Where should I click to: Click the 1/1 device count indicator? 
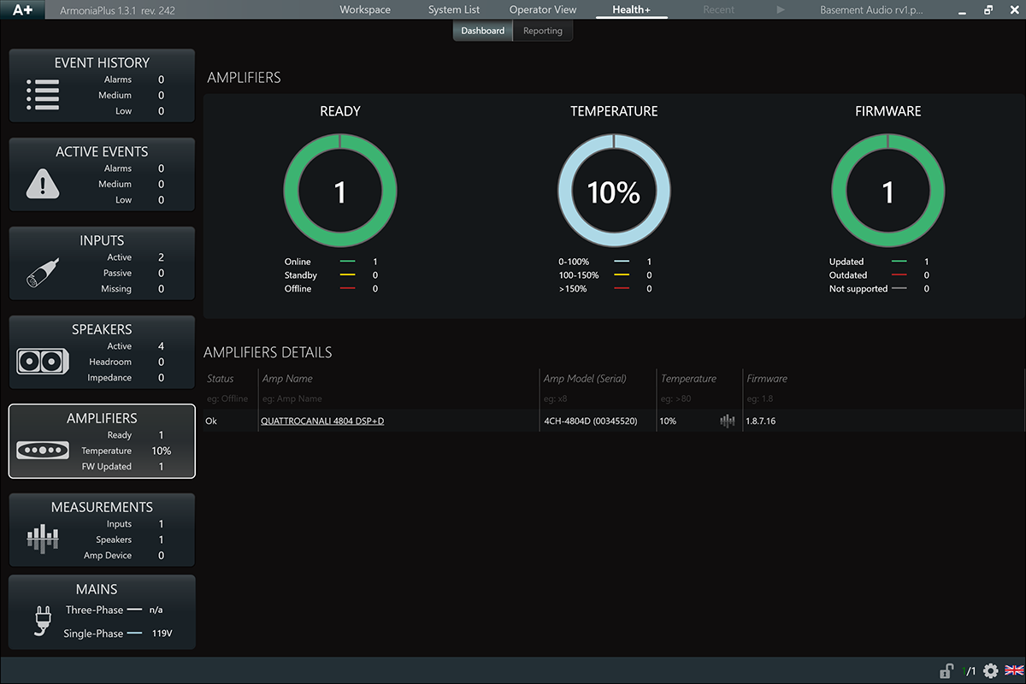(970, 671)
